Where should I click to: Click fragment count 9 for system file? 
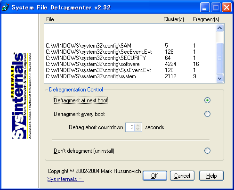[x=194, y=76]
